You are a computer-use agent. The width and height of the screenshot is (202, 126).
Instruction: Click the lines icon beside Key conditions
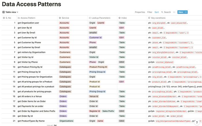click(x=149, y=18)
